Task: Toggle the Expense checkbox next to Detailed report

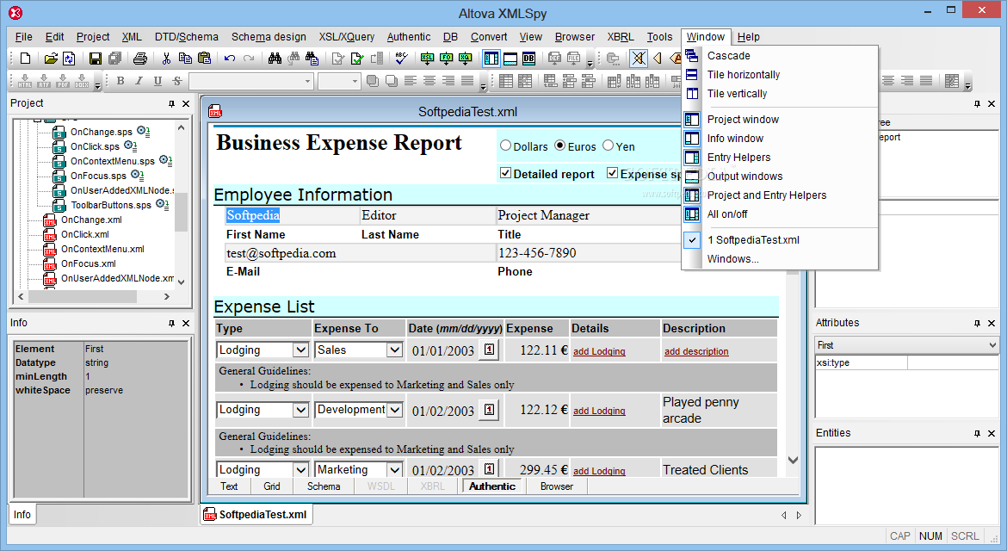Action: pos(613,173)
